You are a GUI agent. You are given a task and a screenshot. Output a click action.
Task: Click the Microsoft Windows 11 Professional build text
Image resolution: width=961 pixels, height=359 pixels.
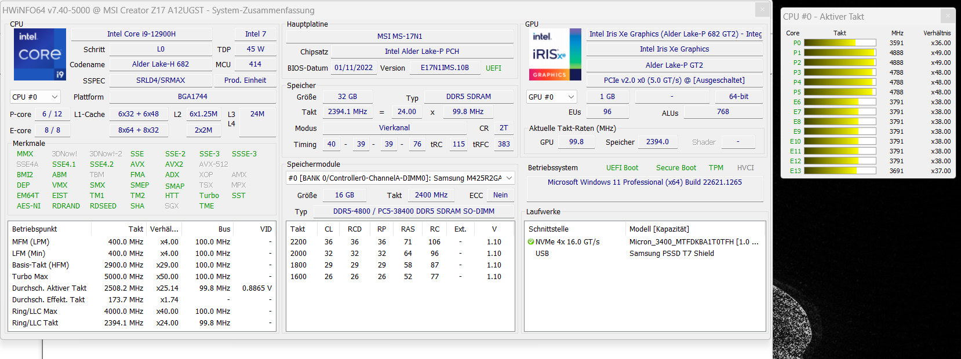tap(645, 182)
